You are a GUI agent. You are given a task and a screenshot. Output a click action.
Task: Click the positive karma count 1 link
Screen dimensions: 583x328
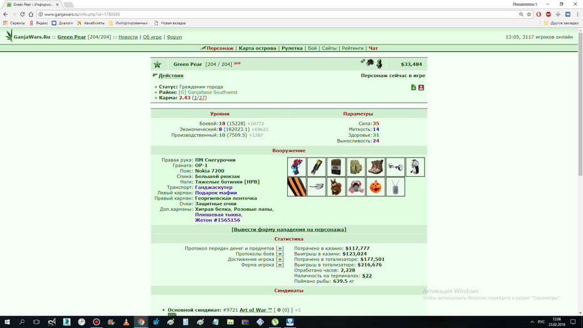(x=195, y=98)
